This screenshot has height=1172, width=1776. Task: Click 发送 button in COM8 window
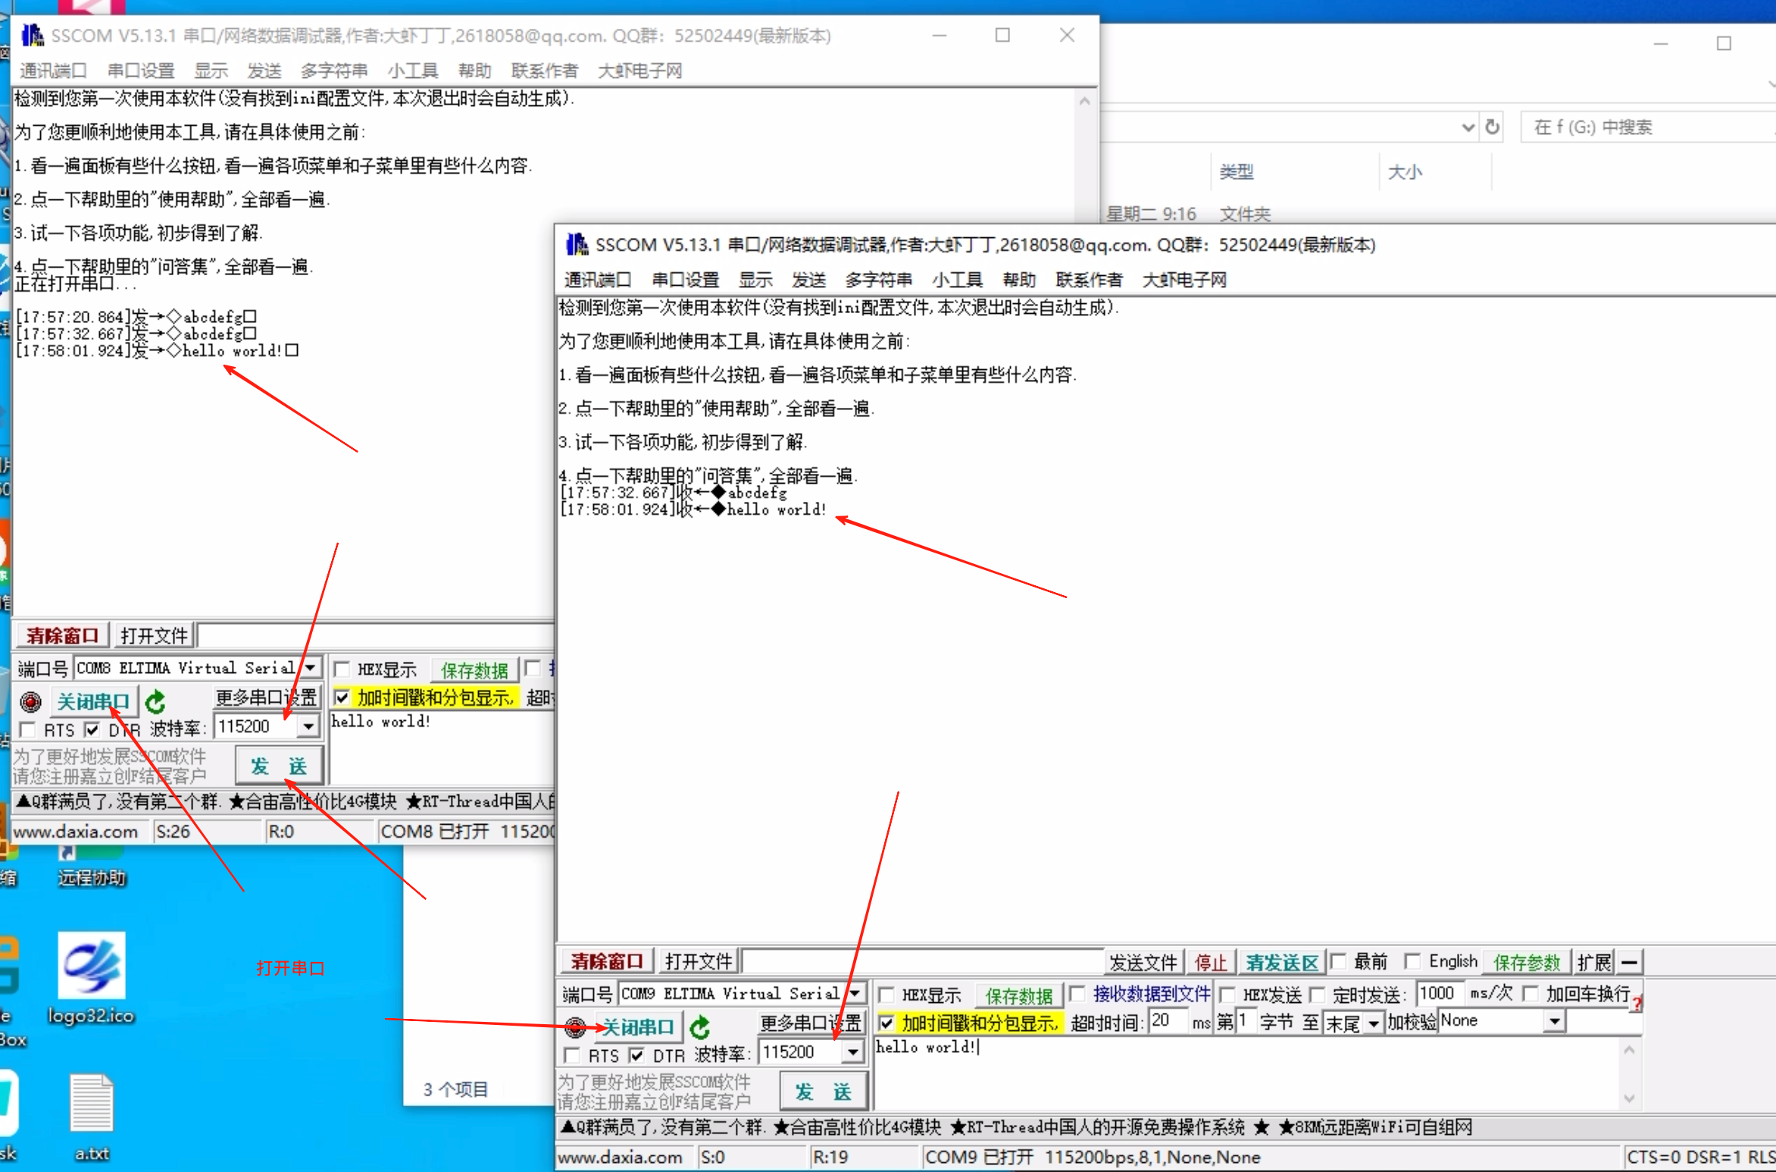(x=279, y=766)
